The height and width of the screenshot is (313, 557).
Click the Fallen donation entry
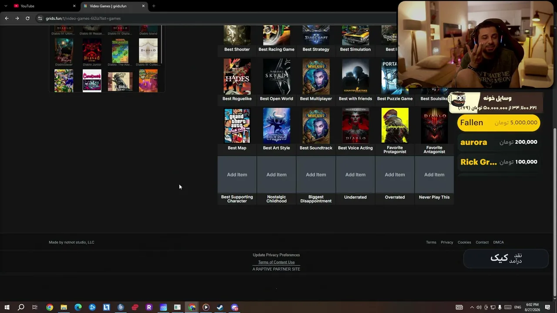click(x=499, y=123)
